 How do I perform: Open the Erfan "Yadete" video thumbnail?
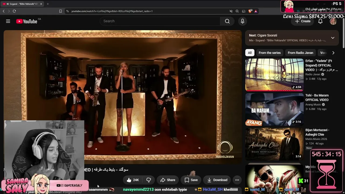[274, 75]
